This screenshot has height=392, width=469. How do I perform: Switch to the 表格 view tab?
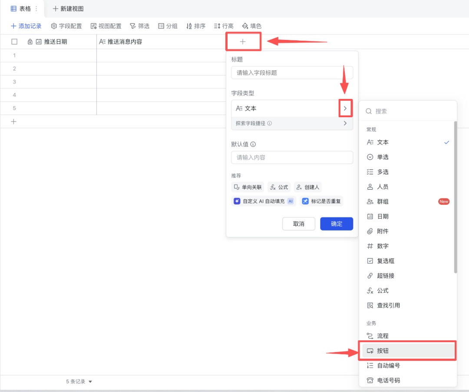pyautogui.click(x=21, y=9)
